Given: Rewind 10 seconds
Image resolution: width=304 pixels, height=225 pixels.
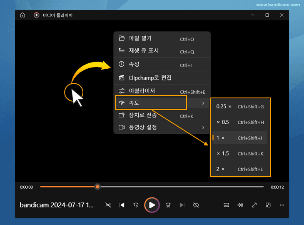Looking at the screenshot, I should (x=136, y=205).
